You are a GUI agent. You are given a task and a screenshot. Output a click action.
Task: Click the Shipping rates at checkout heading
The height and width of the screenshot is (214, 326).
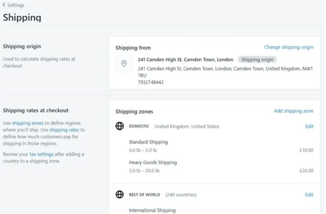pyautogui.click(x=35, y=110)
